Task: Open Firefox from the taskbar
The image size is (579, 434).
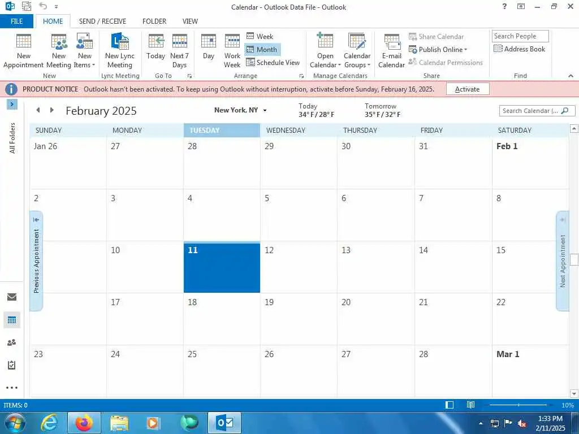Action: click(x=84, y=423)
